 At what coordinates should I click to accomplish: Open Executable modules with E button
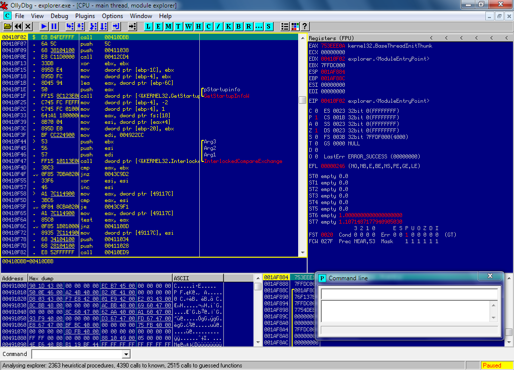pos(158,27)
